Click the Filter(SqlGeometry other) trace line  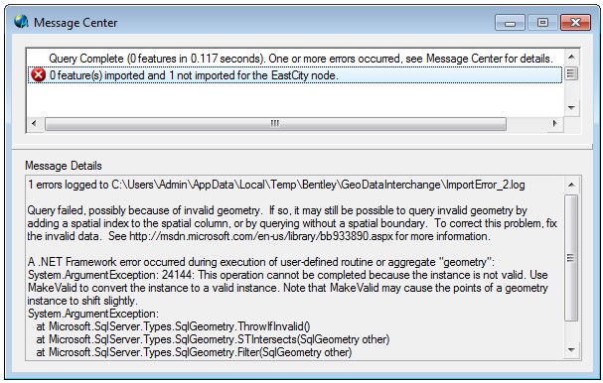point(194,352)
